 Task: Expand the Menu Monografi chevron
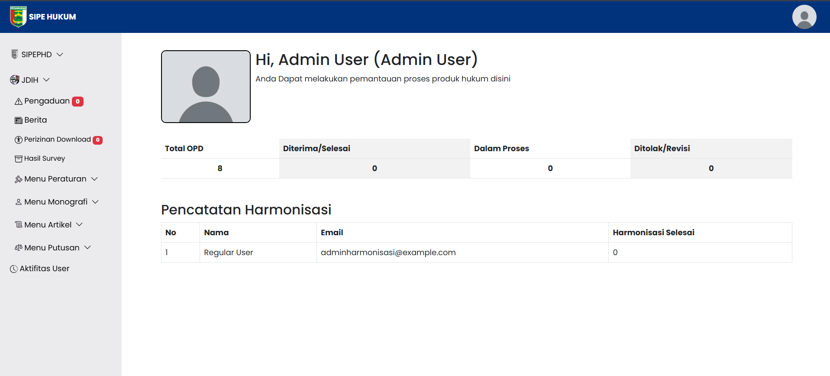(x=96, y=202)
